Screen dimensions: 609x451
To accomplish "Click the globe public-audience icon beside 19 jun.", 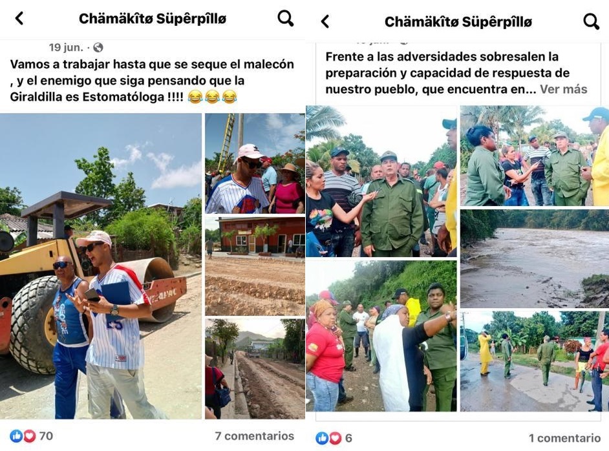I will pos(98,47).
